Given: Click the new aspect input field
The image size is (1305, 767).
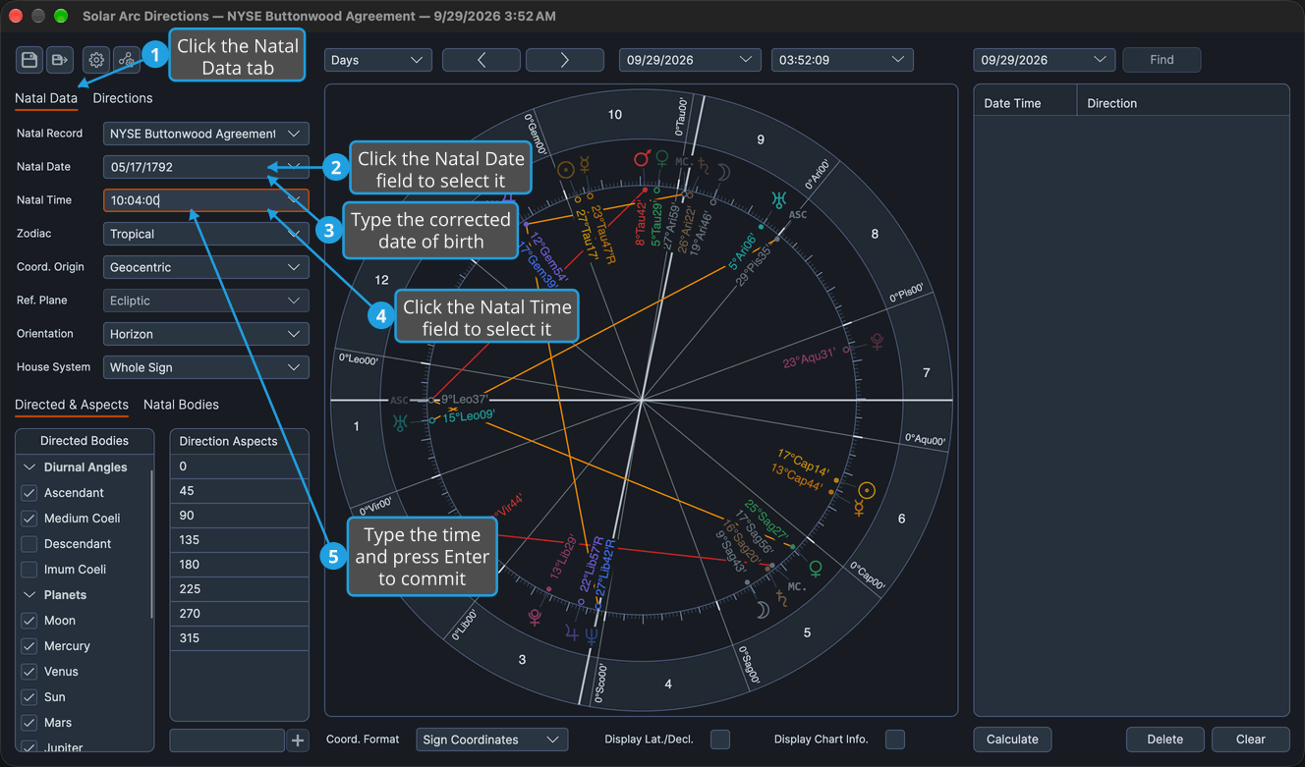Looking at the screenshot, I should 227,740.
